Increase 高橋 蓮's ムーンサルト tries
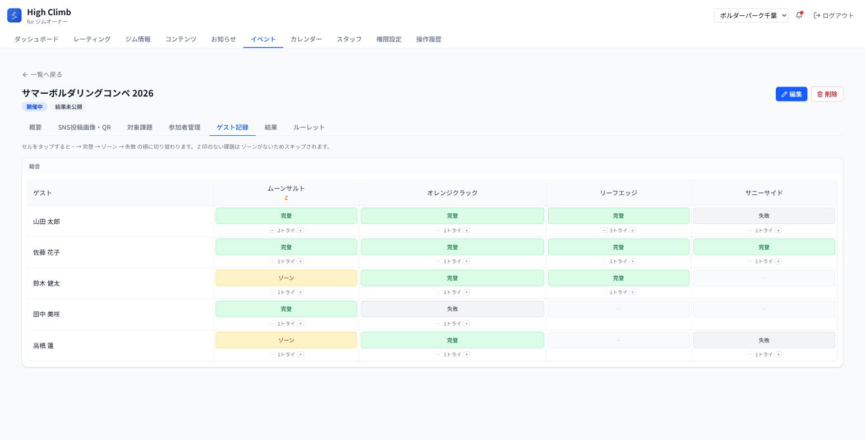This screenshot has width=865, height=440. [301, 355]
